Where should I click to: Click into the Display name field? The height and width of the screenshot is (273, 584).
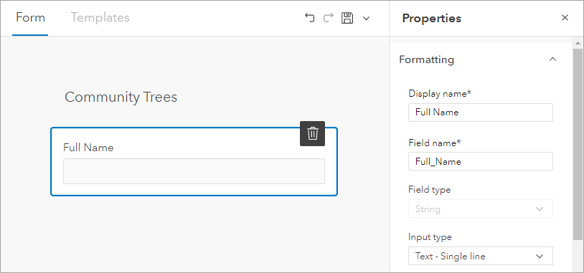click(x=481, y=112)
